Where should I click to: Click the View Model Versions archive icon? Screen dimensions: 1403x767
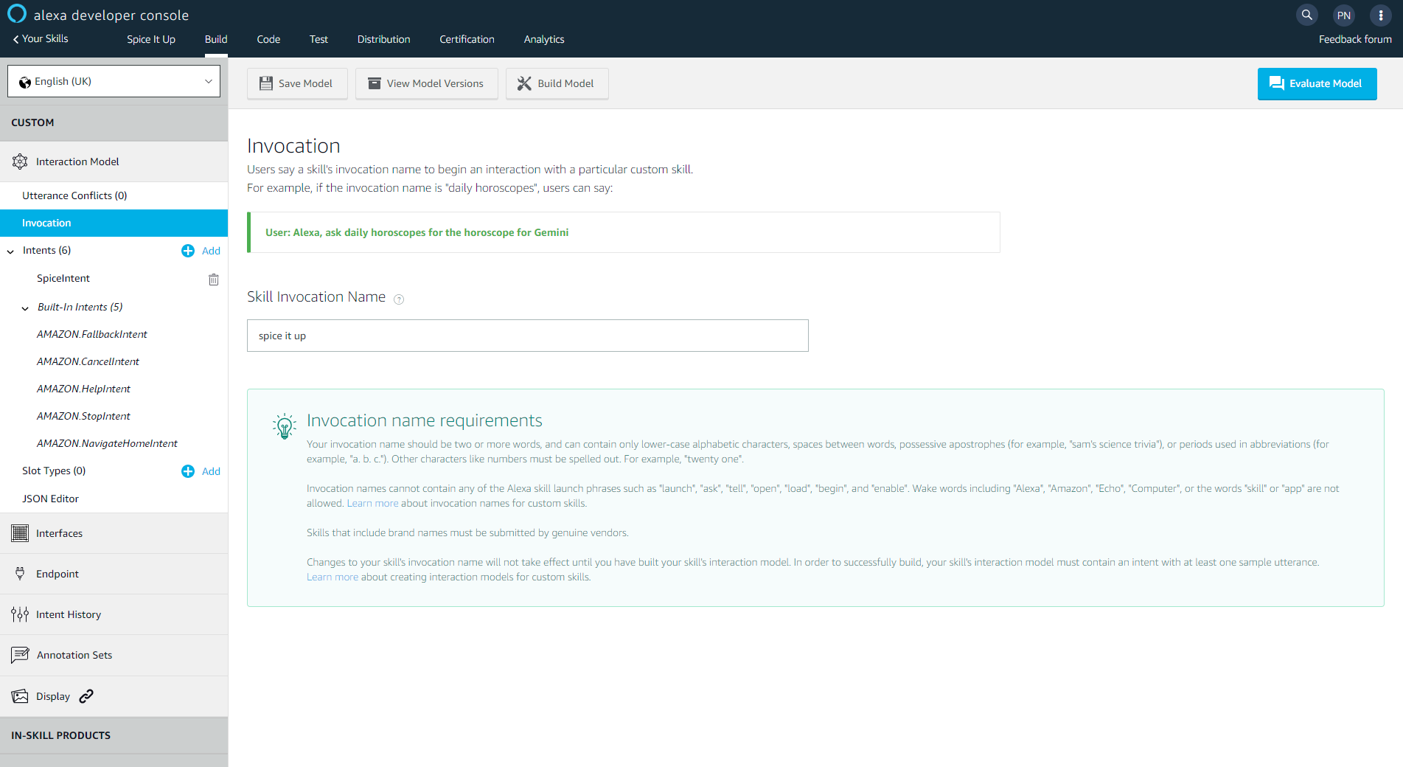click(375, 83)
